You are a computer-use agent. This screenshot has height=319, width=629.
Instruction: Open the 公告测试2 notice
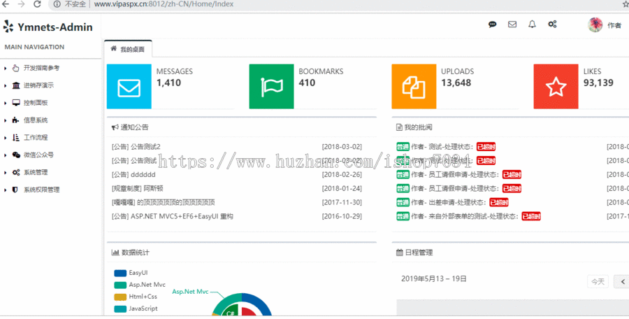click(x=136, y=147)
